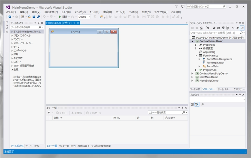The width and height of the screenshot is (251, 158).
Task: Click the New Project toolbar icon
Action: coord(23,17)
